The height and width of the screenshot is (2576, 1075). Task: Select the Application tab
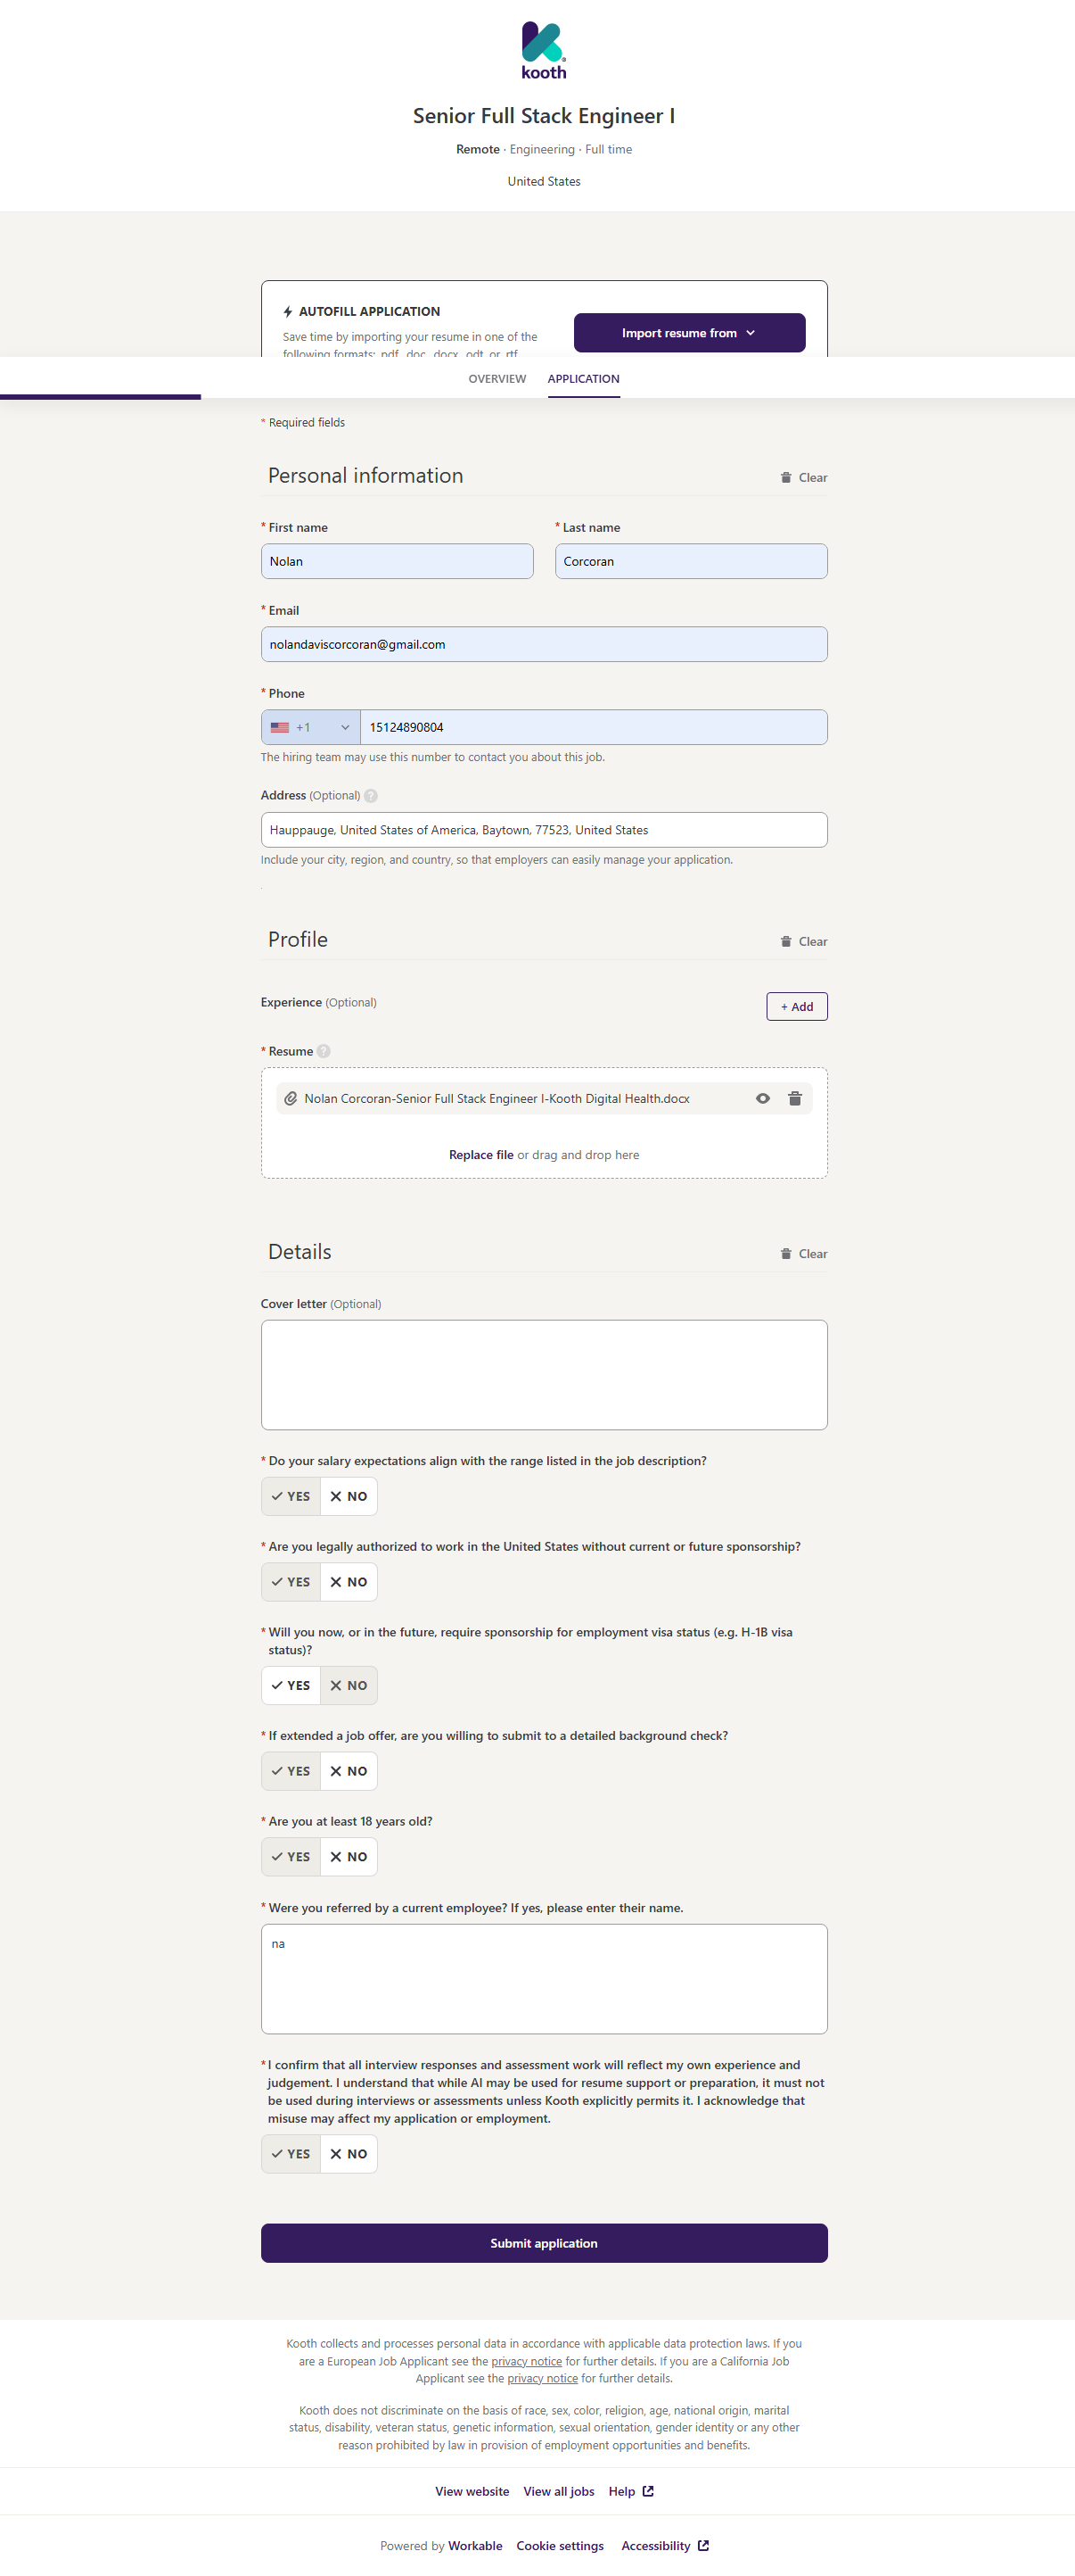click(x=582, y=379)
